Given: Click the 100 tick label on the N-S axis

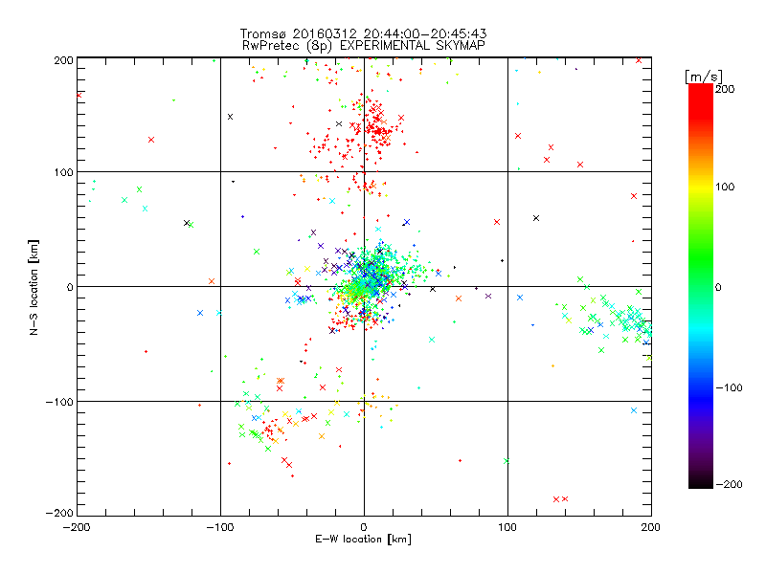Looking at the screenshot, I should pos(63,172).
